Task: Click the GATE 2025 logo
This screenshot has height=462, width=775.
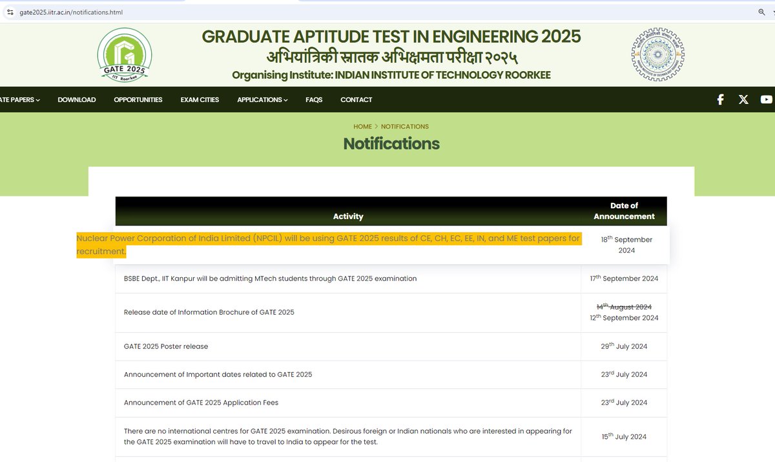Action: tap(125, 55)
